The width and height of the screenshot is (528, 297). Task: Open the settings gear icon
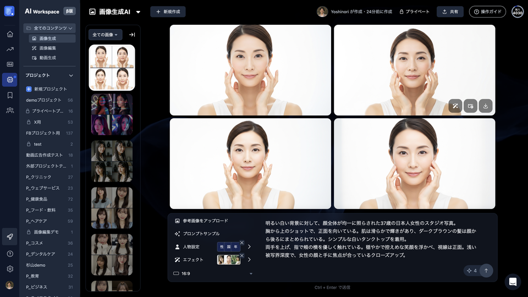click(10, 269)
